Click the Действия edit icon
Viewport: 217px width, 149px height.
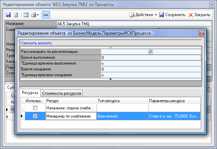point(132,15)
